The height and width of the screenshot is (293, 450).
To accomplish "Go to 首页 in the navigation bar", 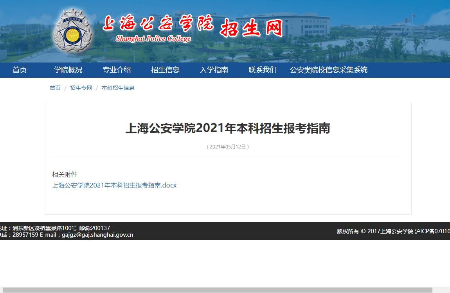I will pyautogui.click(x=20, y=70).
